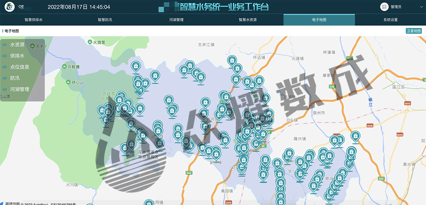
Task: Click the date and time display in header
Action: point(79,7)
